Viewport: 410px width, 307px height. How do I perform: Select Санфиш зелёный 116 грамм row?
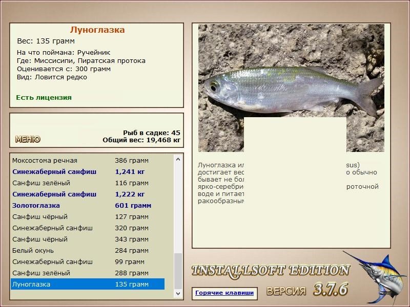click(88, 183)
